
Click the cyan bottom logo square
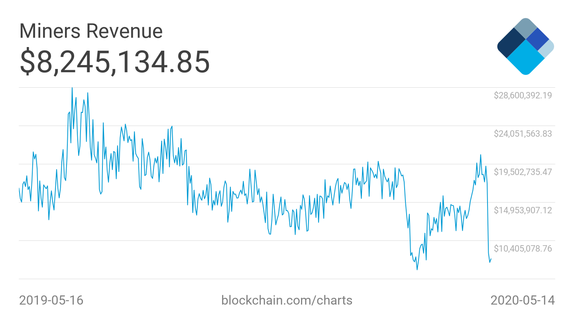[x=526, y=58]
